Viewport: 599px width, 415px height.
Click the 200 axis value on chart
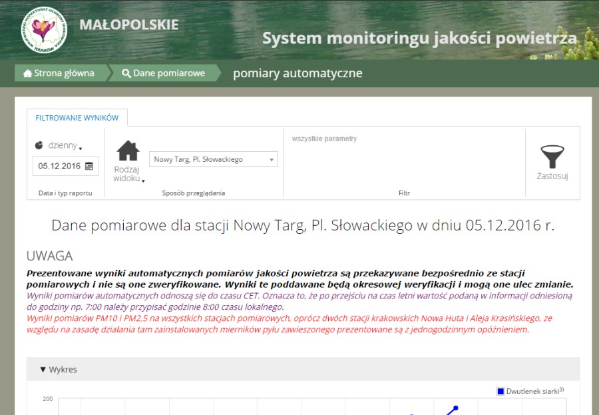pos(48,398)
